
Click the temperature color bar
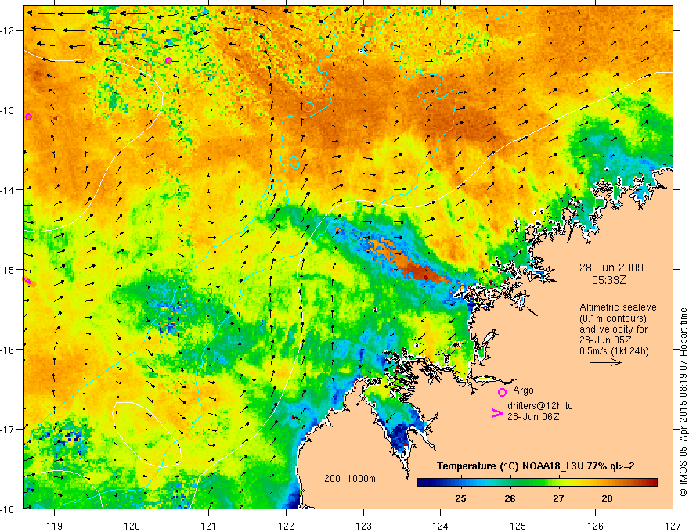(537, 483)
